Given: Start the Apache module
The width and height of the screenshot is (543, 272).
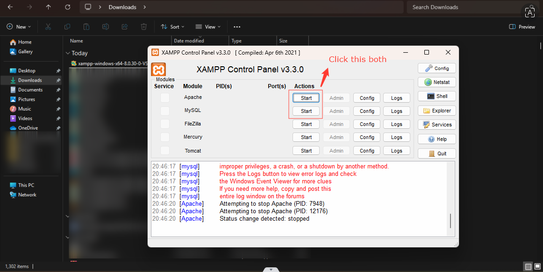Looking at the screenshot, I should 306,98.
